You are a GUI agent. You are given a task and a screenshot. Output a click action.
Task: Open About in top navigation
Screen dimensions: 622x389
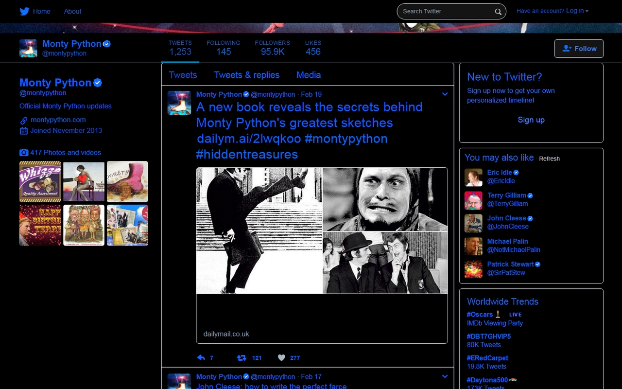[73, 11]
